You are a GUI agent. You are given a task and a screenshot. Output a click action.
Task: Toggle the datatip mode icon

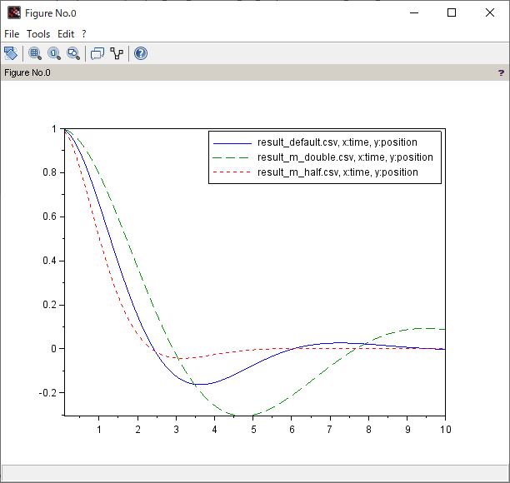point(97,53)
